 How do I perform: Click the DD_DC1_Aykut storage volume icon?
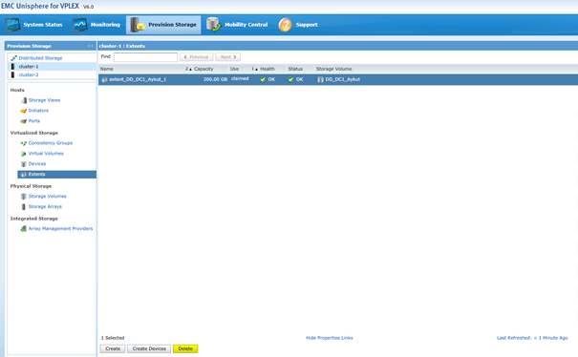click(x=320, y=79)
